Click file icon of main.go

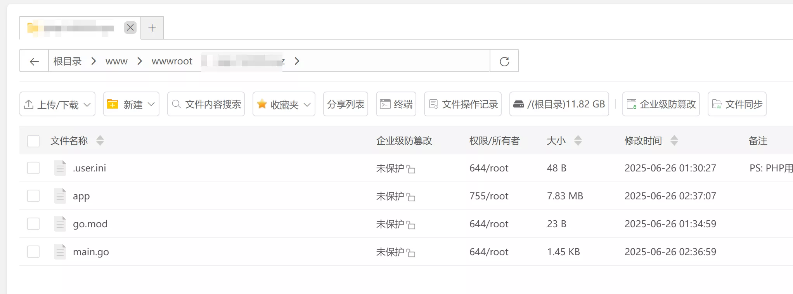click(60, 252)
